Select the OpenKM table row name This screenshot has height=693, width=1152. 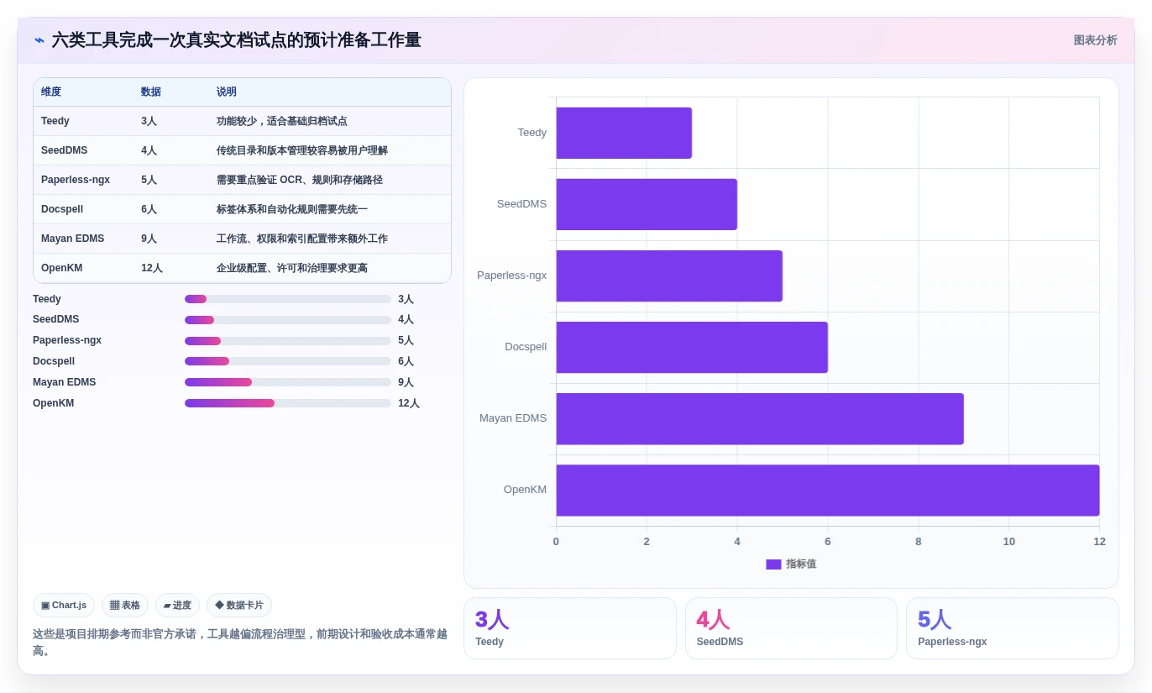click(62, 268)
